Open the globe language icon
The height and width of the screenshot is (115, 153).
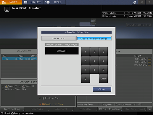(135, 2)
